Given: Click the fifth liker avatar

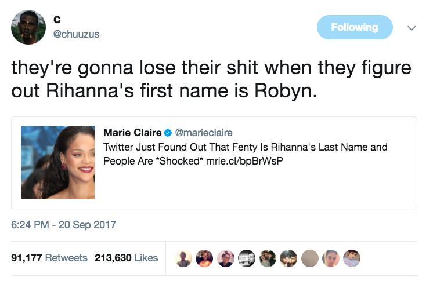Looking at the screenshot, I should (266, 258).
